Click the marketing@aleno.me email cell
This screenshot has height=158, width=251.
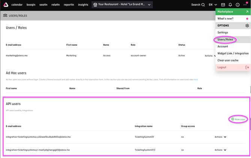16,56
